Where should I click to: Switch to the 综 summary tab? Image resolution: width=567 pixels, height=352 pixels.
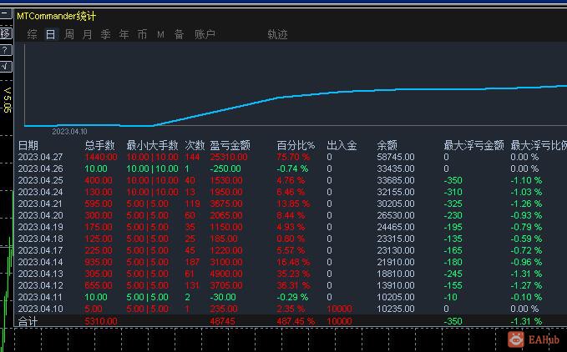point(33,34)
